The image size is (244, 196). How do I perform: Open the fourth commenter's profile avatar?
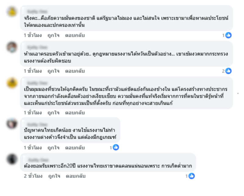point(13,123)
